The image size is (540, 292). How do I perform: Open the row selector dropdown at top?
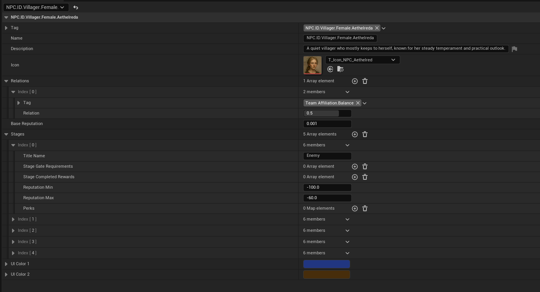tap(36, 7)
